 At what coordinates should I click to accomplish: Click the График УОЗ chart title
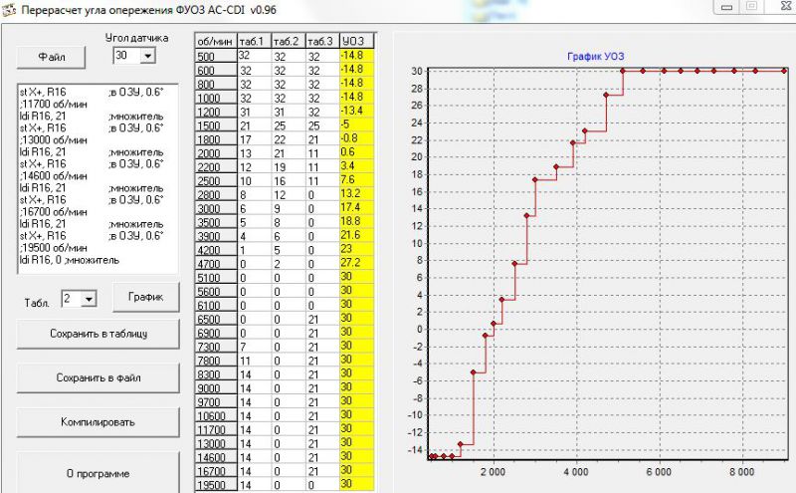pyautogui.click(x=595, y=55)
